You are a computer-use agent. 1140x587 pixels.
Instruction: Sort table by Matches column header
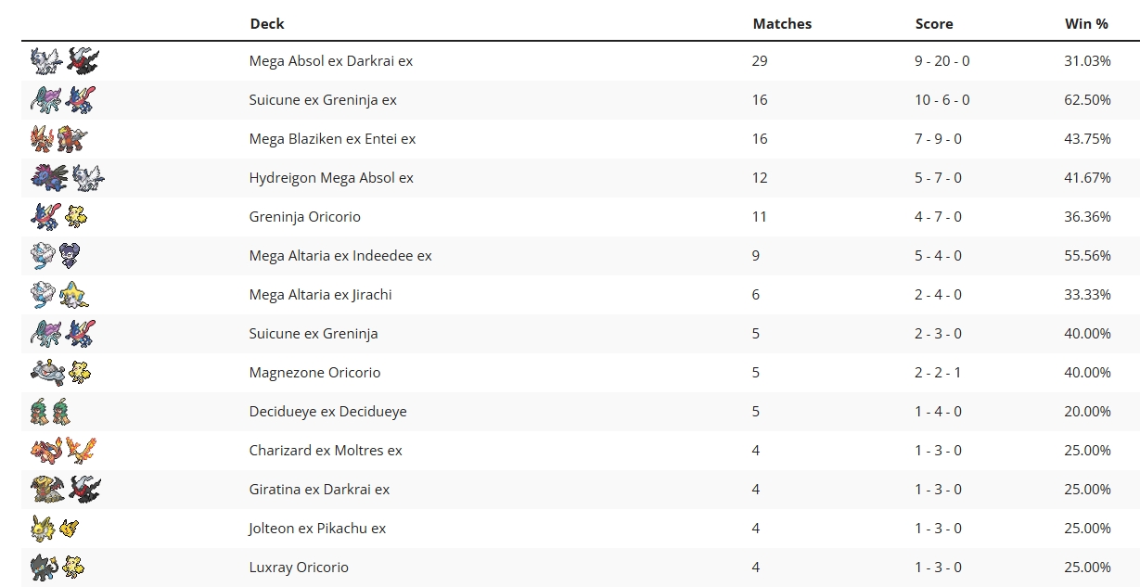[x=782, y=24]
